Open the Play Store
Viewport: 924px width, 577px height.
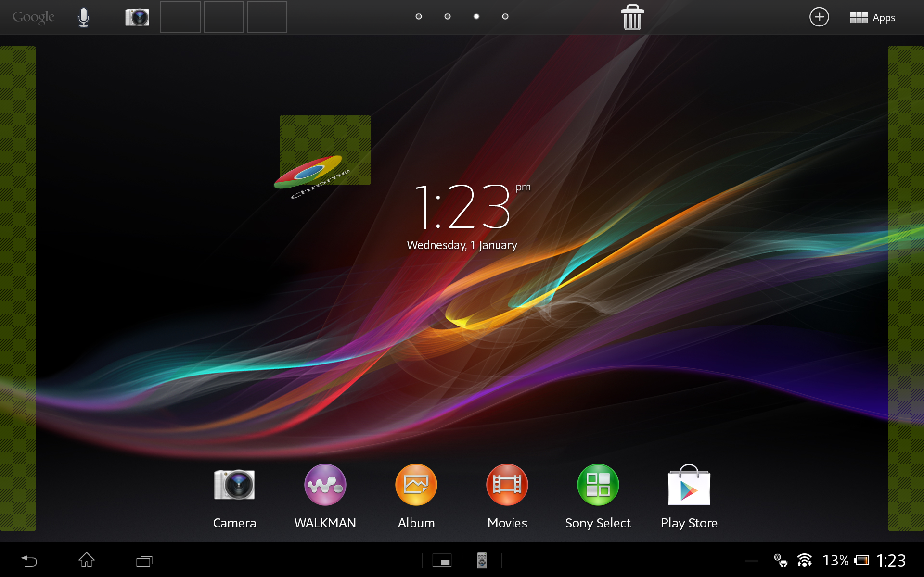689,497
